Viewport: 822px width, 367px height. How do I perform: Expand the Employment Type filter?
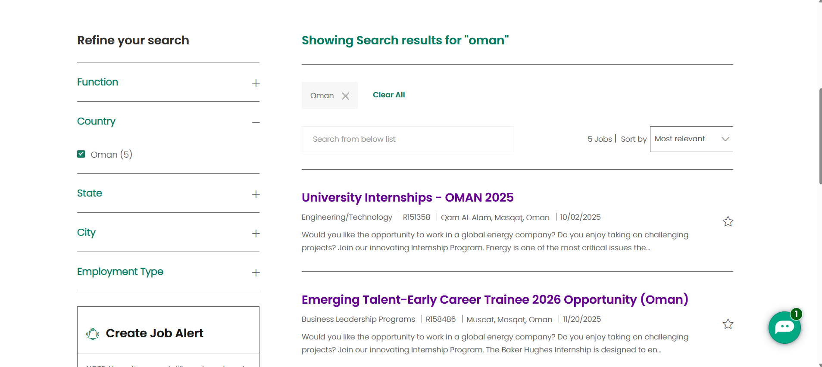(x=256, y=273)
